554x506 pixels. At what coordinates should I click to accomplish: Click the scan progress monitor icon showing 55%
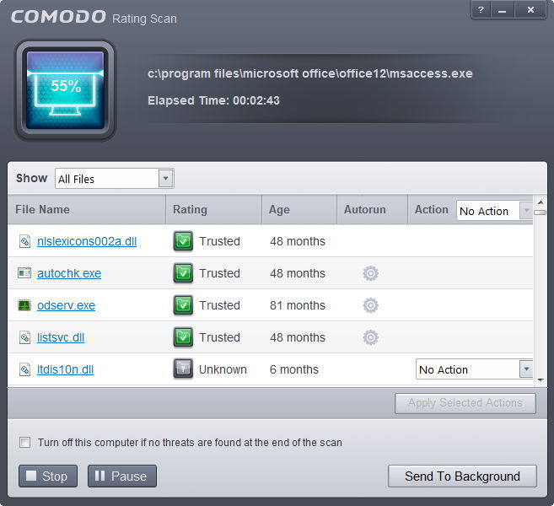pos(66,90)
